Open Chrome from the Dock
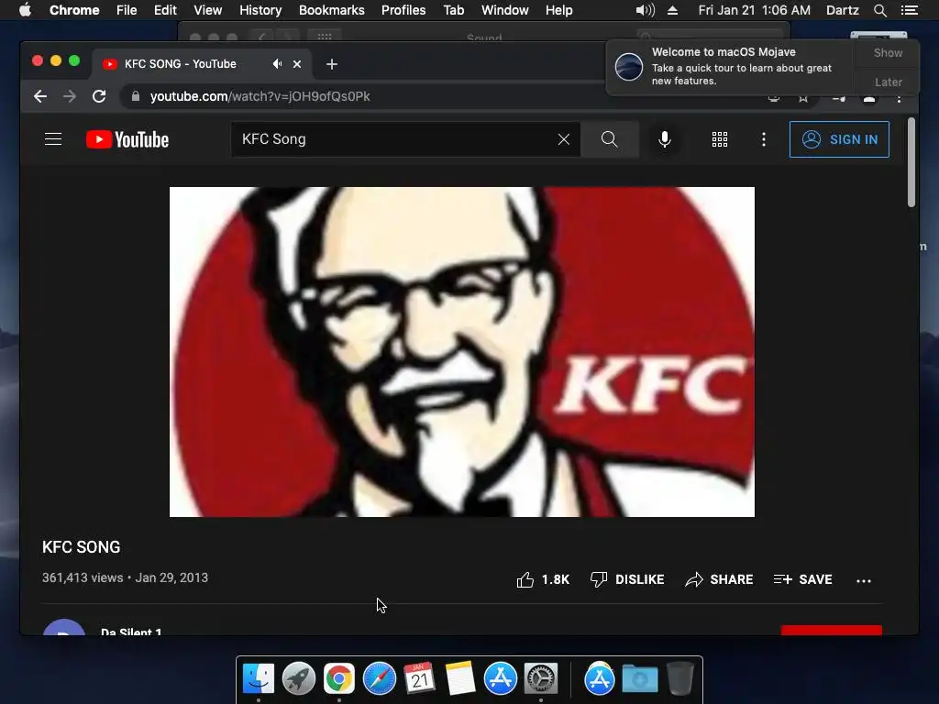The width and height of the screenshot is (939, 704). [339, 678]
